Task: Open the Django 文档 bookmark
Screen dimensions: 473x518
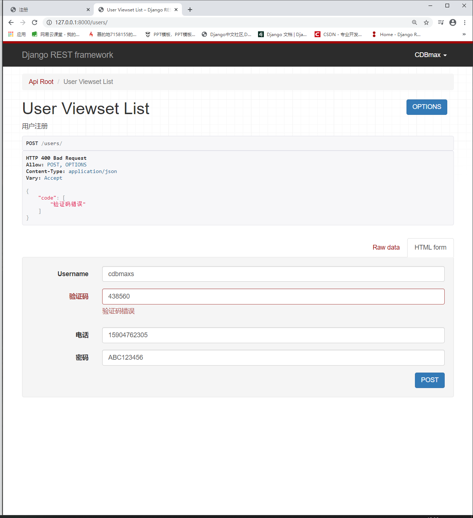Action: coord(282,34)
